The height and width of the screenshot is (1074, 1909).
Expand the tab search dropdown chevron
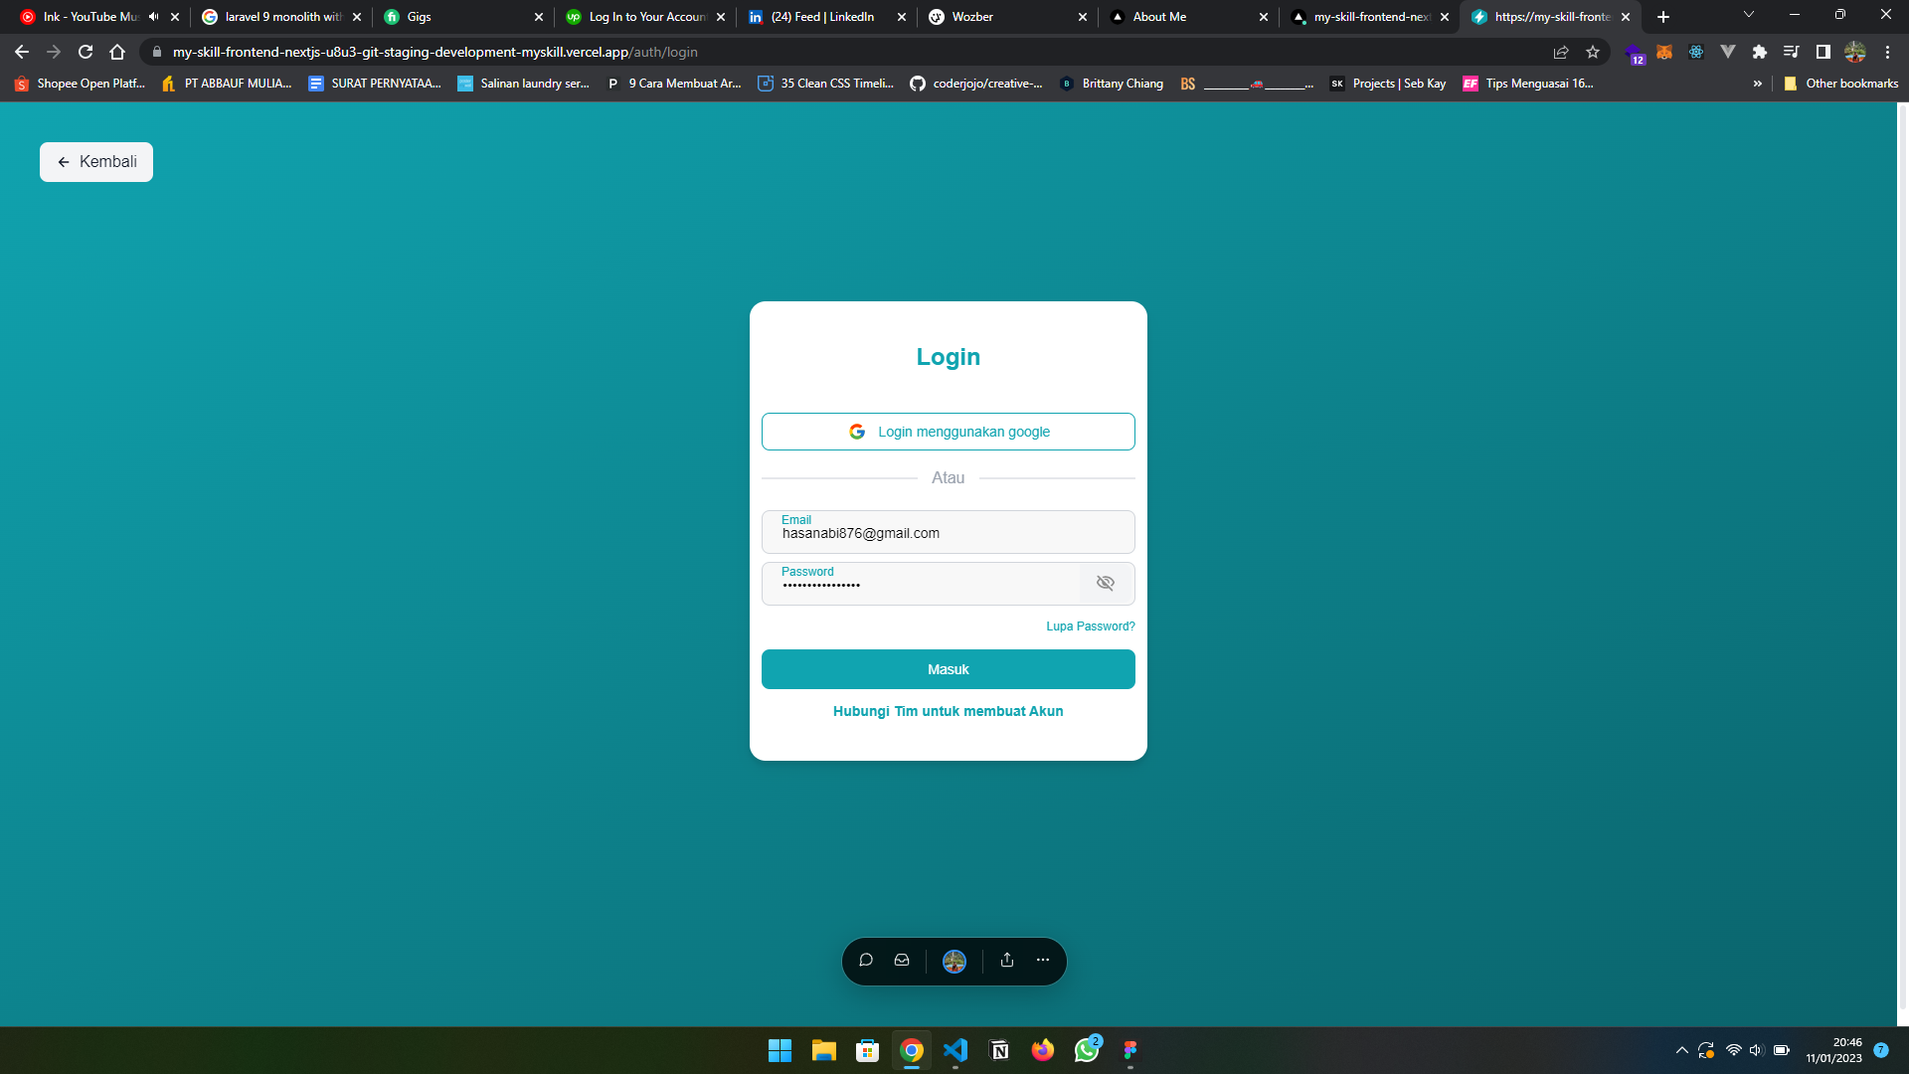coord(1748,15)
